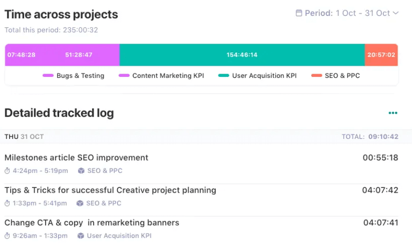Toggle Bugs & Testing in the chart legend

click(x=73, y=75)
